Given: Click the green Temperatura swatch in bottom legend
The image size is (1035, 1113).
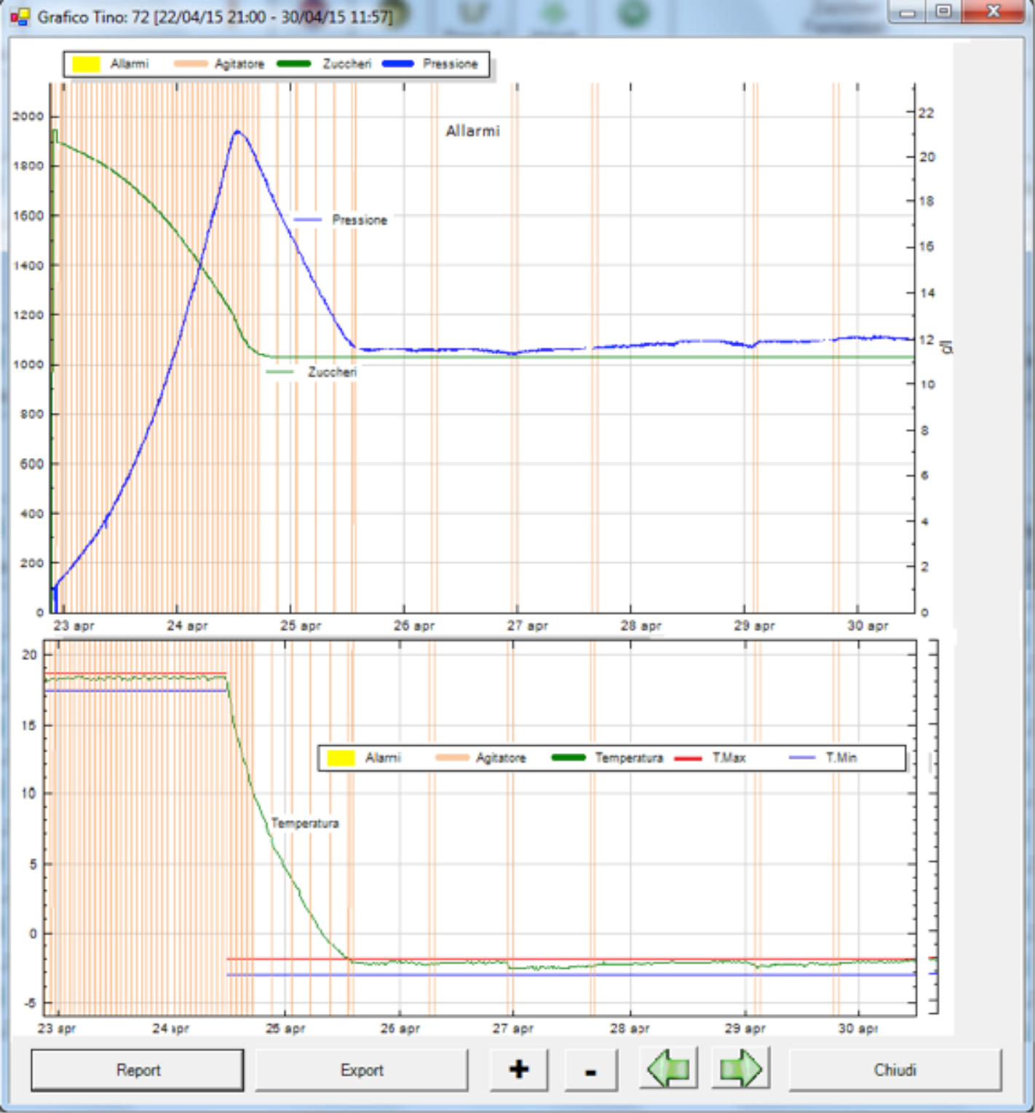Looking at the screenshot, I should (x=568, y=758).
